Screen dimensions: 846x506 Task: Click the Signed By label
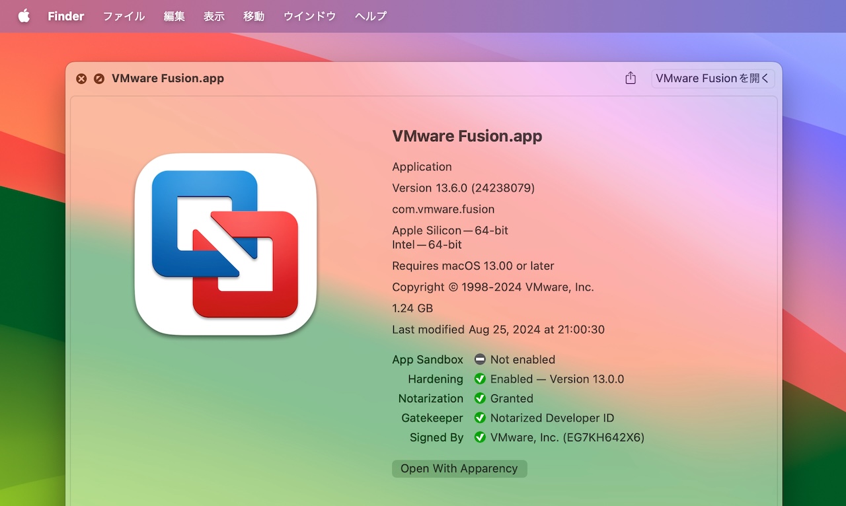(436, 437)
